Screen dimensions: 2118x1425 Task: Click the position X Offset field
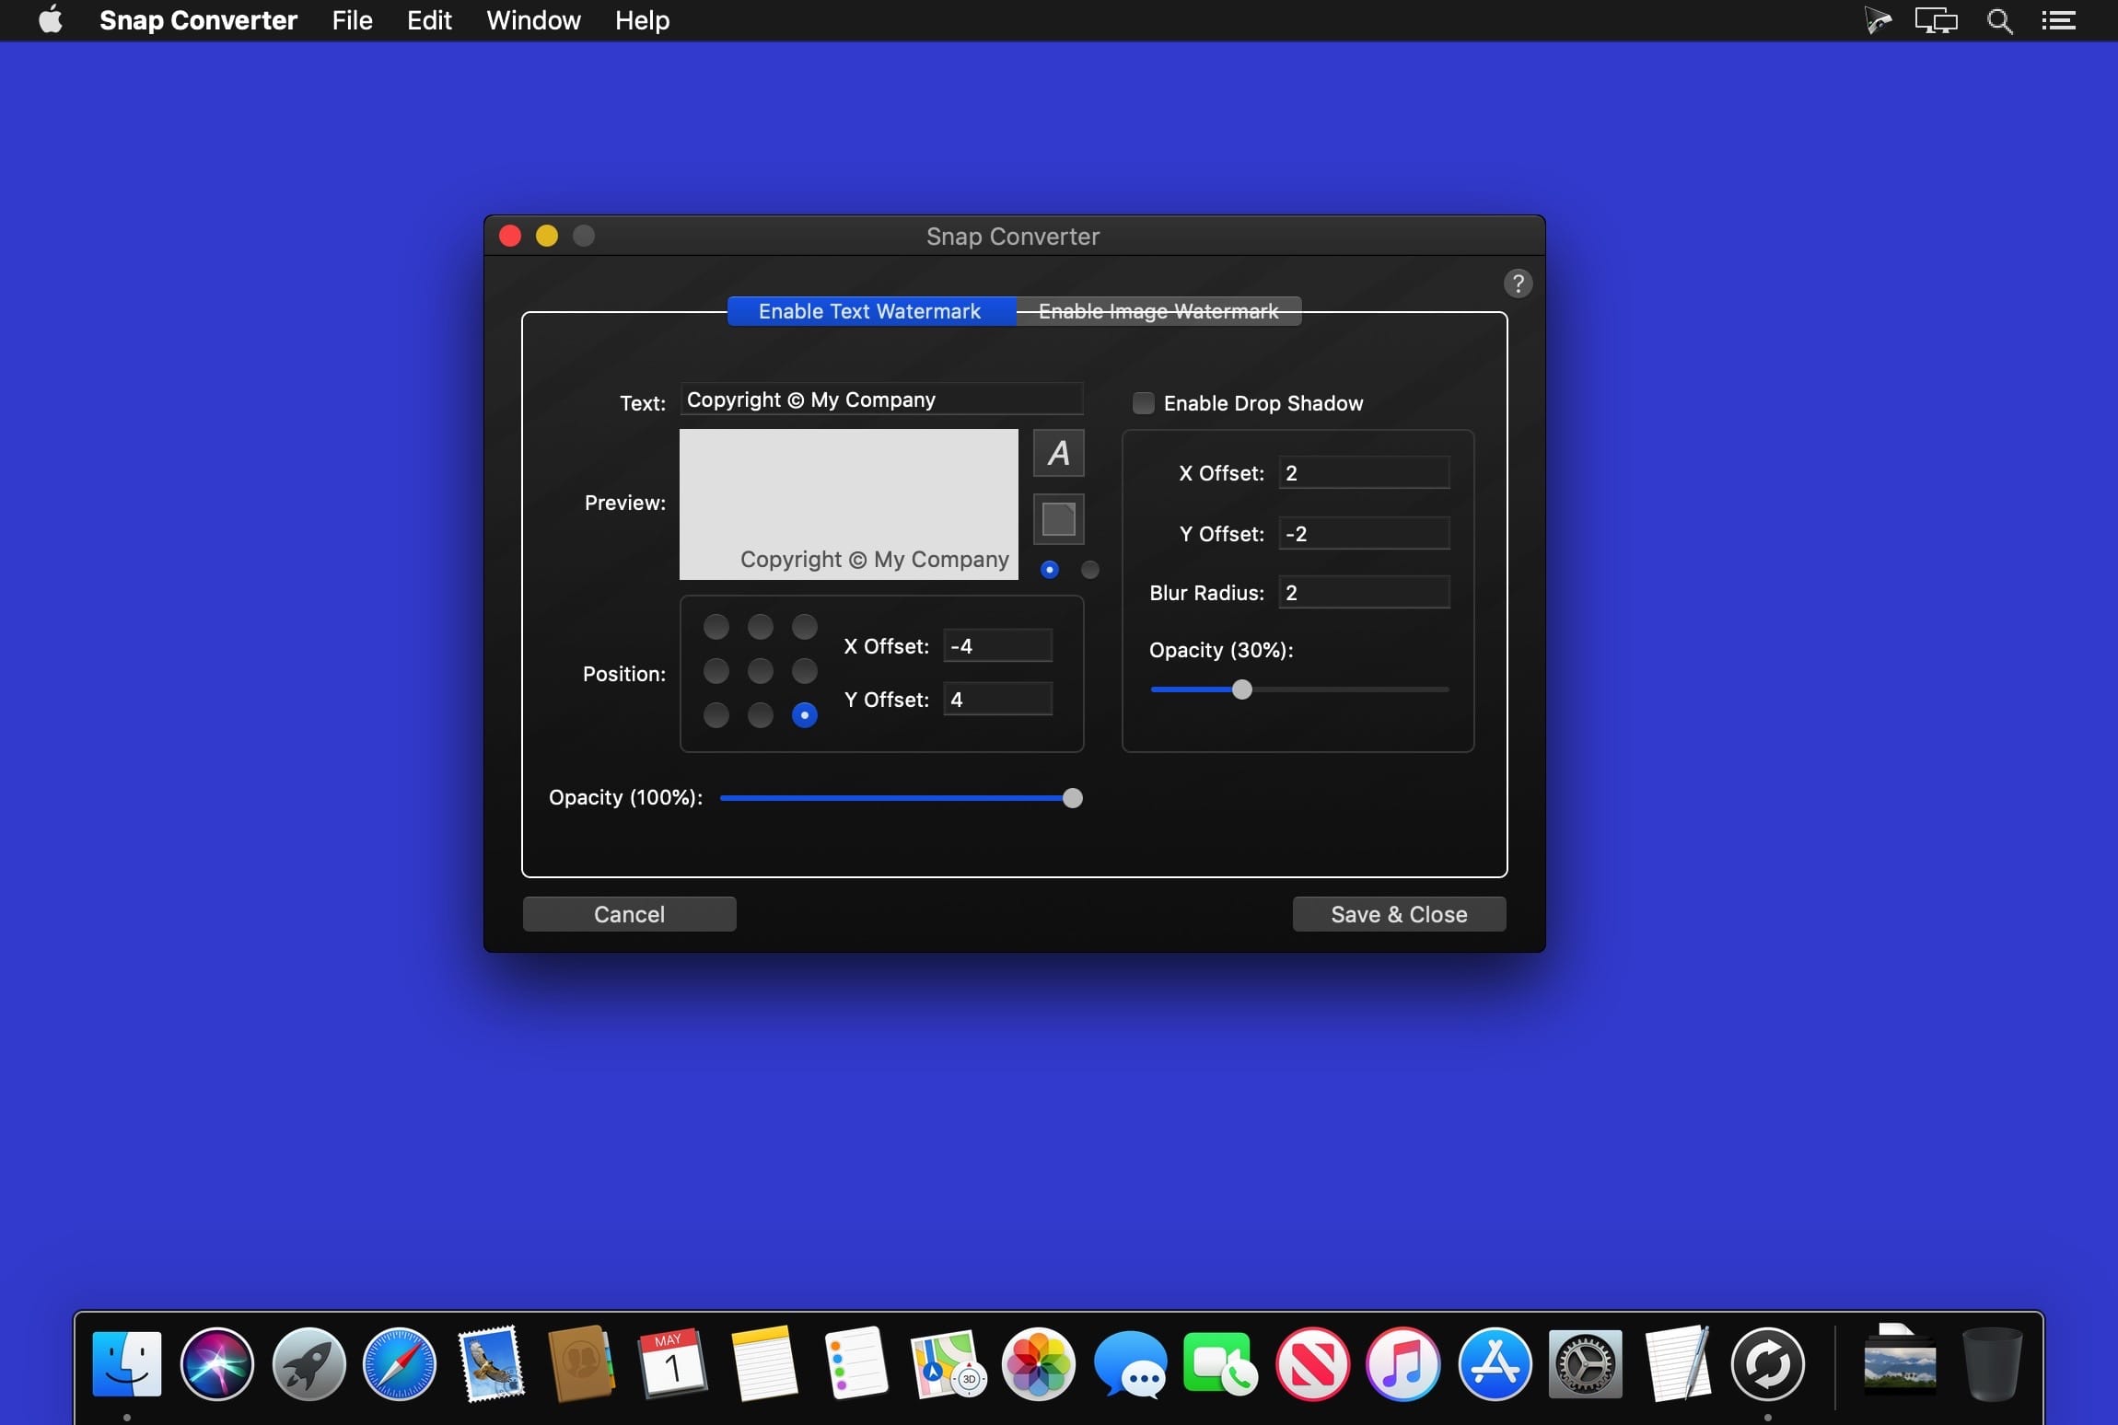point(997,646)
